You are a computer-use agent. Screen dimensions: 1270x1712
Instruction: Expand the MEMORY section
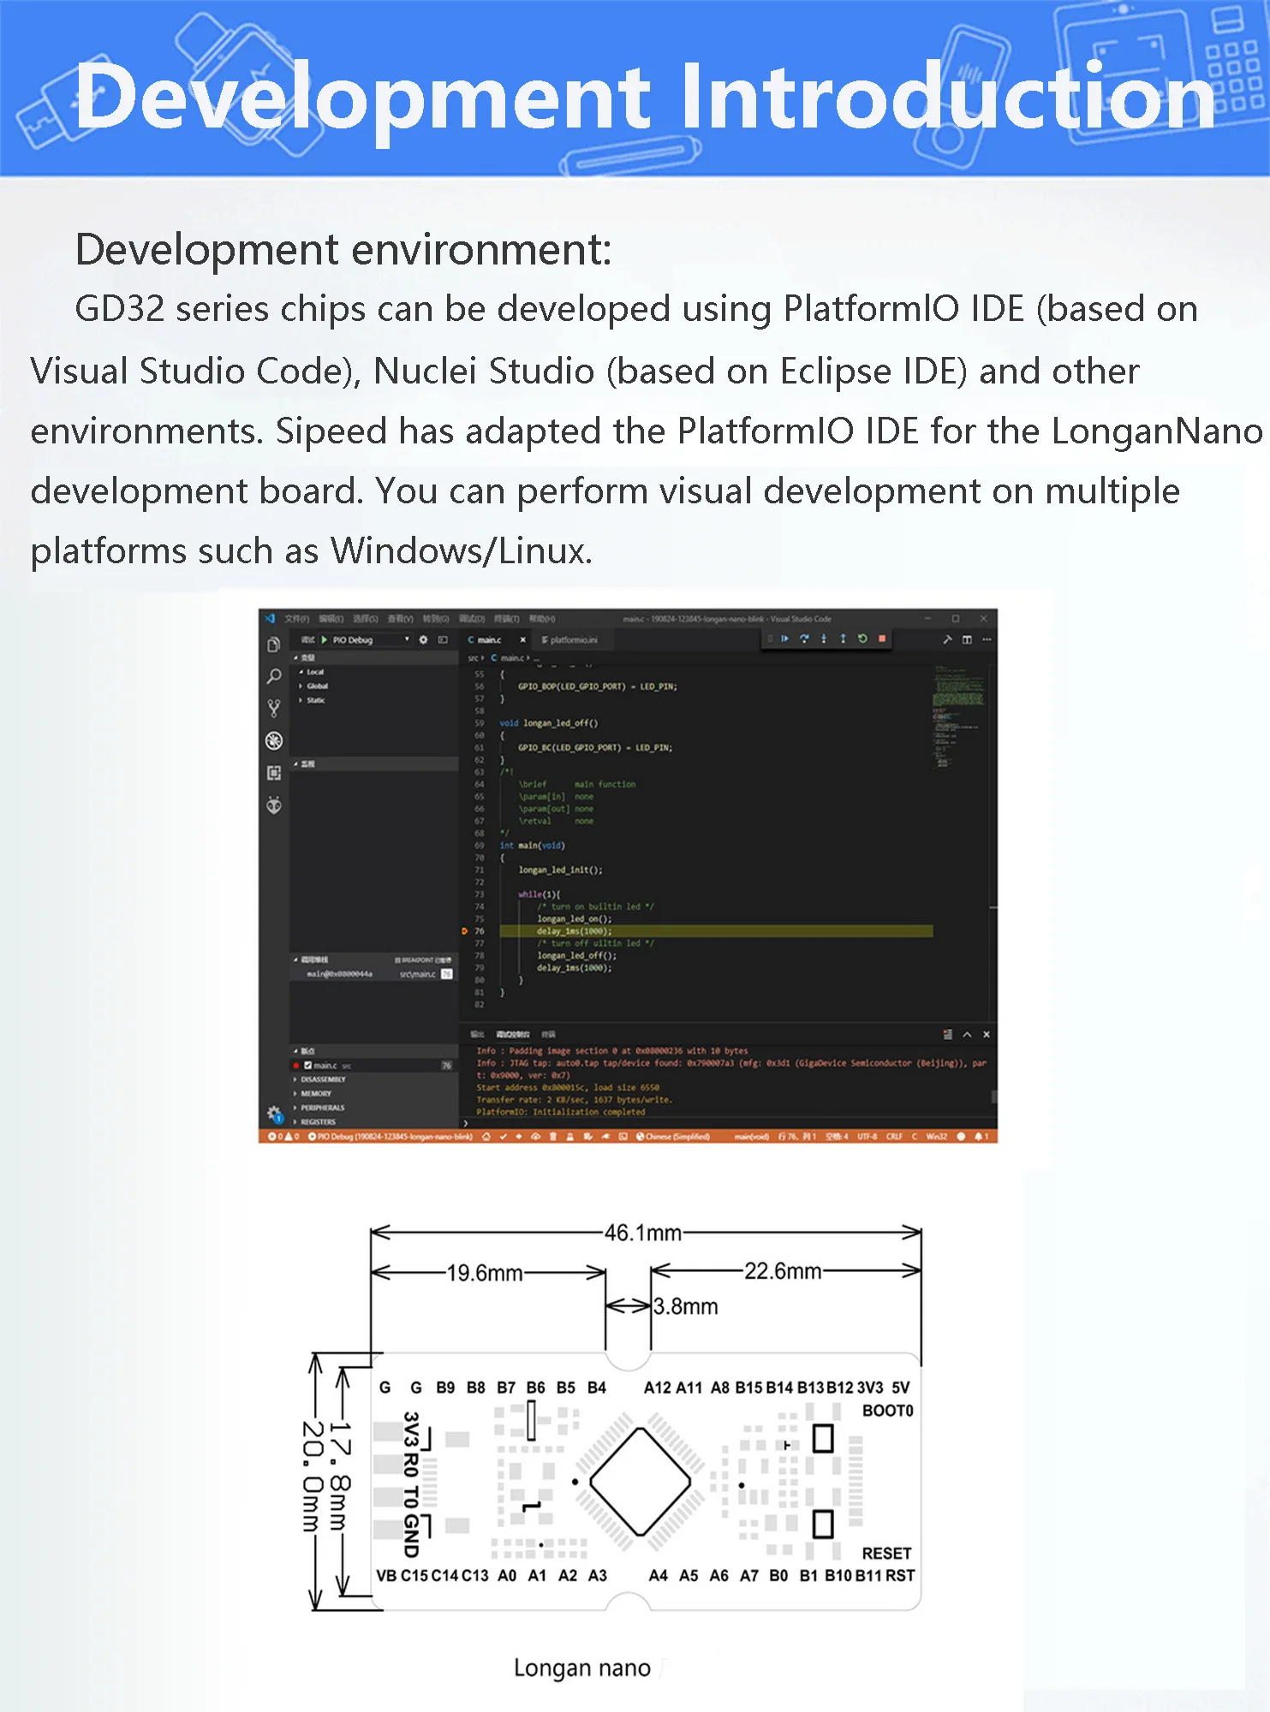click(373, 1093)
